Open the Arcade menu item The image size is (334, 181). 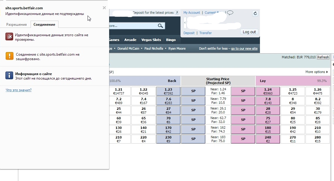click(130, 40)
